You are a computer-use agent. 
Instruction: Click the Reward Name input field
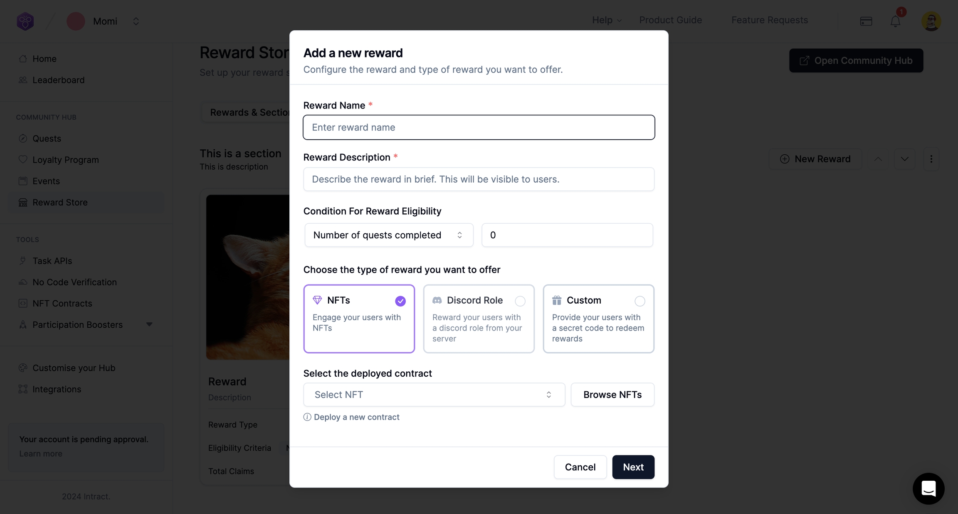pyautogui.click(x=479, y=127)
